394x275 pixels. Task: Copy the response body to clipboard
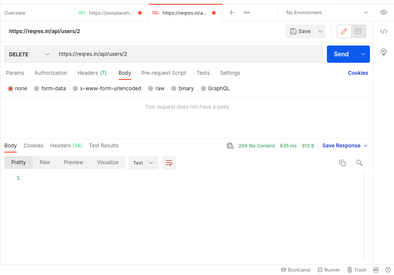[x=342, y=163]
